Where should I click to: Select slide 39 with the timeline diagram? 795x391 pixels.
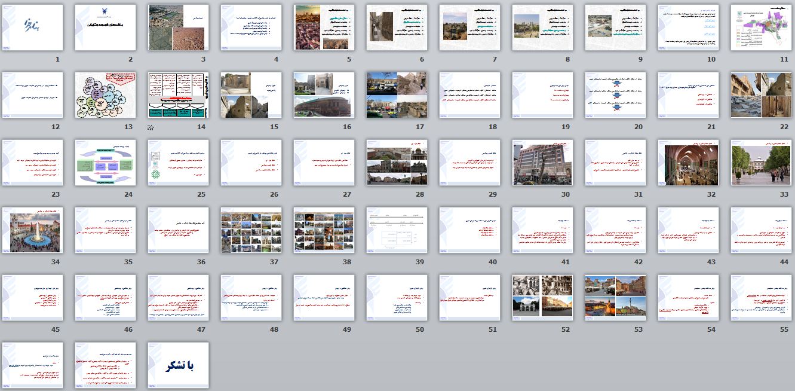pos(397,230)
